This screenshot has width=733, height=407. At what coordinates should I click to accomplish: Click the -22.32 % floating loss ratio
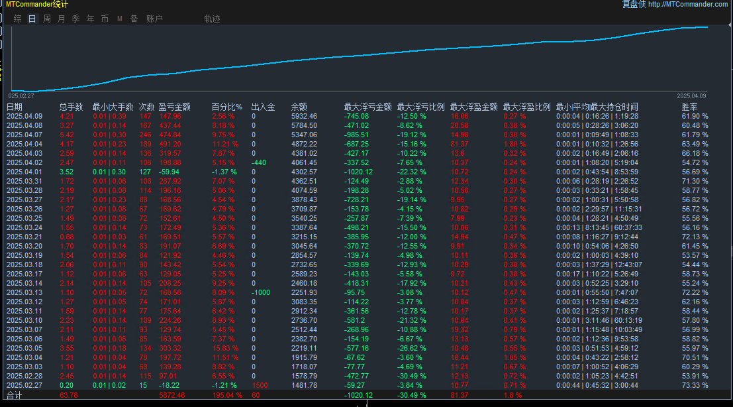tap(411, 172)
